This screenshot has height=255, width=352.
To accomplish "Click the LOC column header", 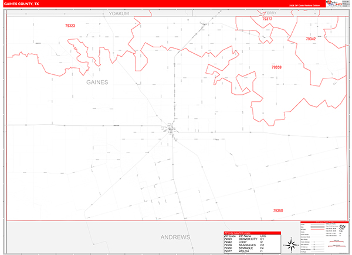I will (263, 236).
